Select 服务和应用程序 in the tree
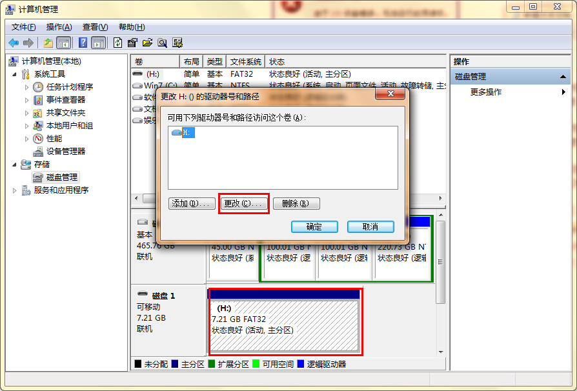The image size is (577, 391). point(61,190)
